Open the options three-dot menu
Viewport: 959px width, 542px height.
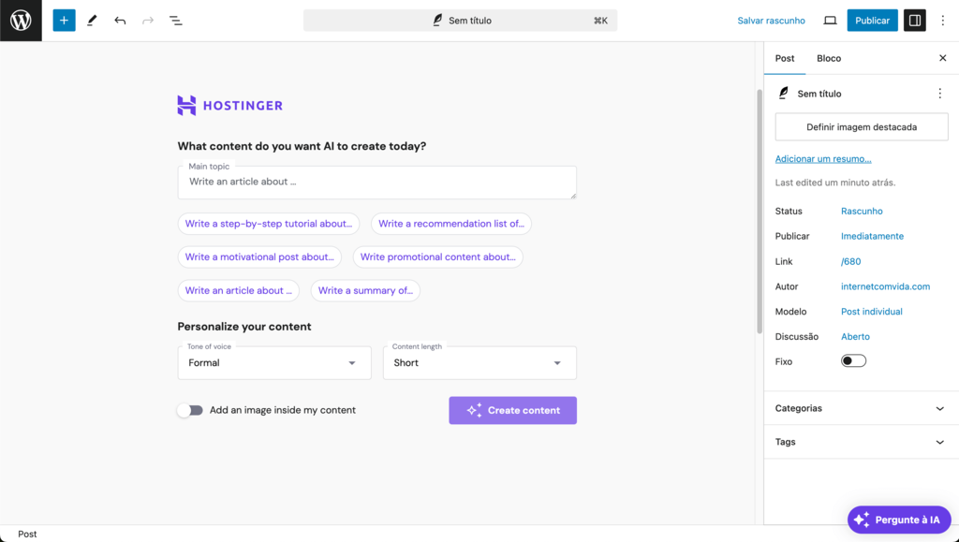click(x=943, y=20)
